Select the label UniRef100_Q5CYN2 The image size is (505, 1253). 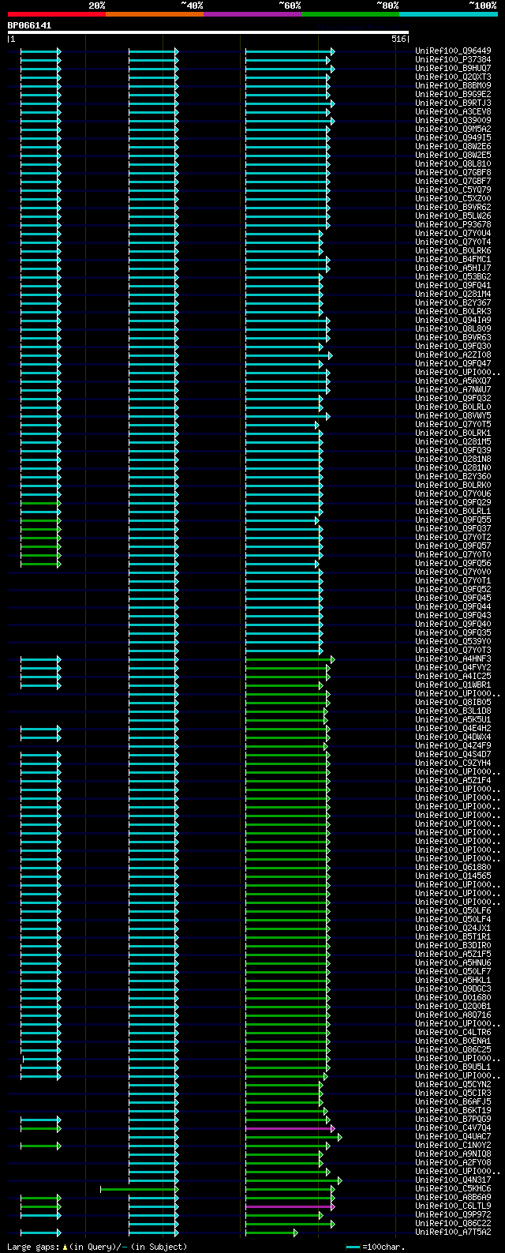(x=453, y=1085)
